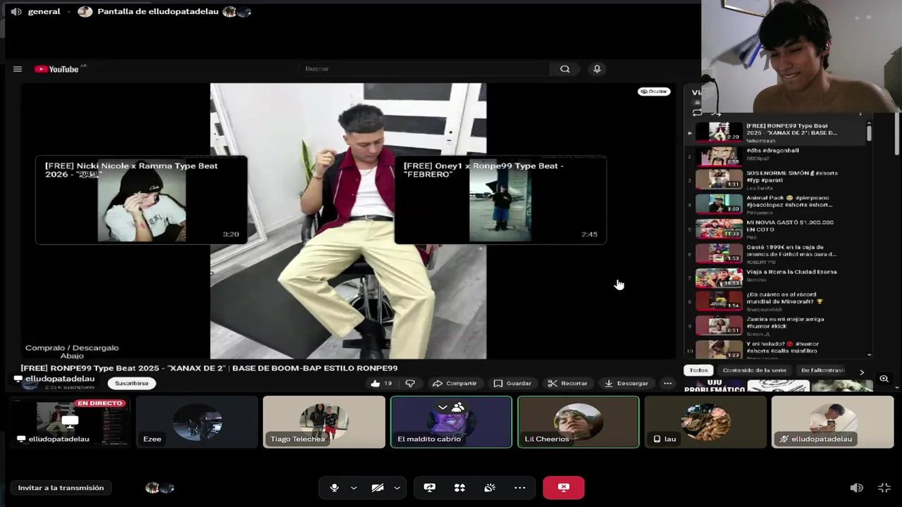Open the video's more actions three dots
The width and height of the screenshot is (902, 507).
click(667, 383)
